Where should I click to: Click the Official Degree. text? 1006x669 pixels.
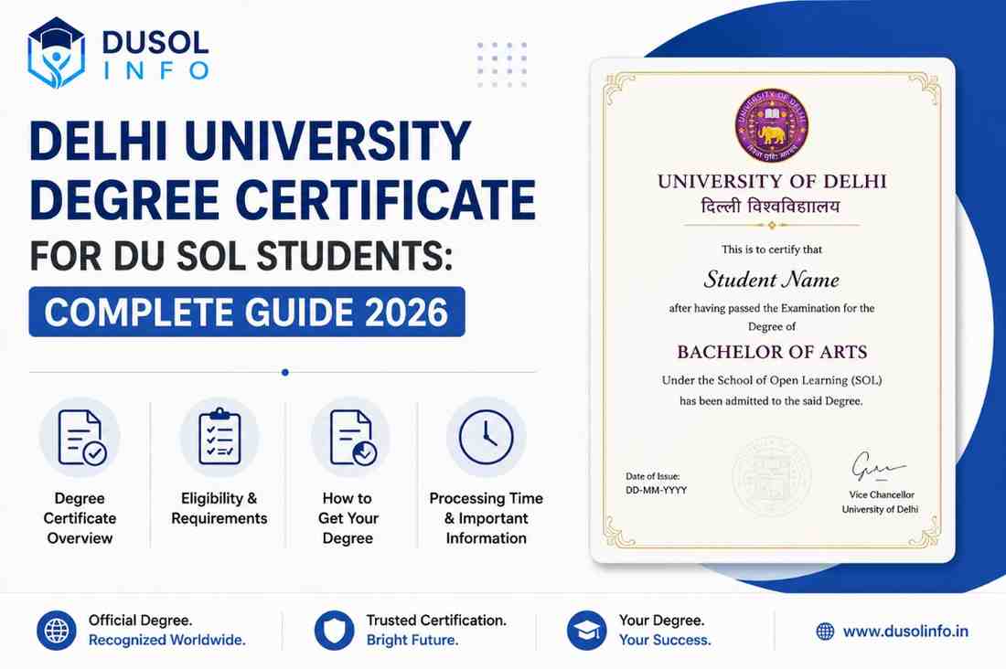pyautogui.click(x=141, y=621)
